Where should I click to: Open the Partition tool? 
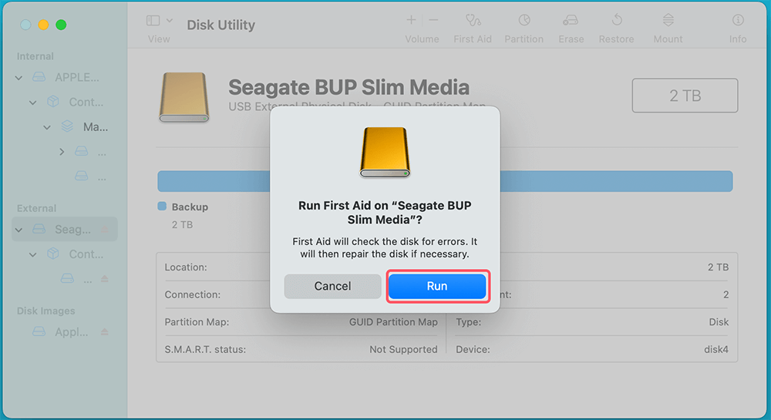[x=524, y=21]
